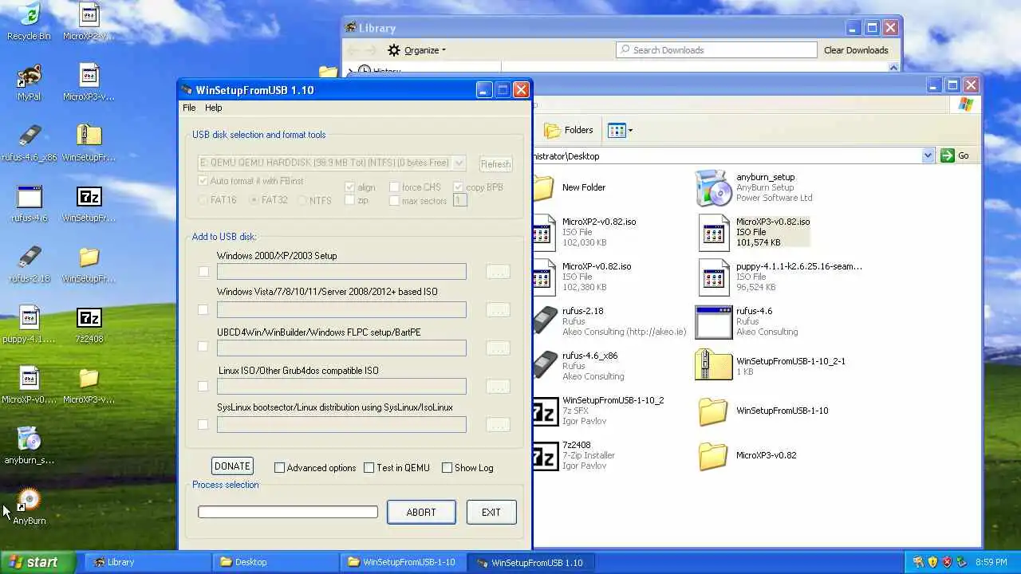Viewport: 1021px width, 574px height.
Task: Select puppy-4.1.1 ISO file icon
Action: coord(713,277)
